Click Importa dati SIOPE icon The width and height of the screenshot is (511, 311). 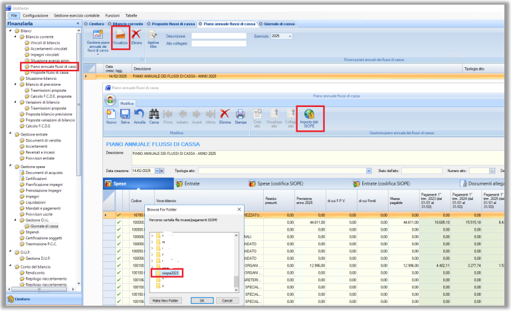tap(309, 118)
